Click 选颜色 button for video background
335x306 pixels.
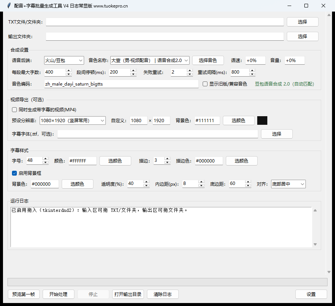click(239, 121)
